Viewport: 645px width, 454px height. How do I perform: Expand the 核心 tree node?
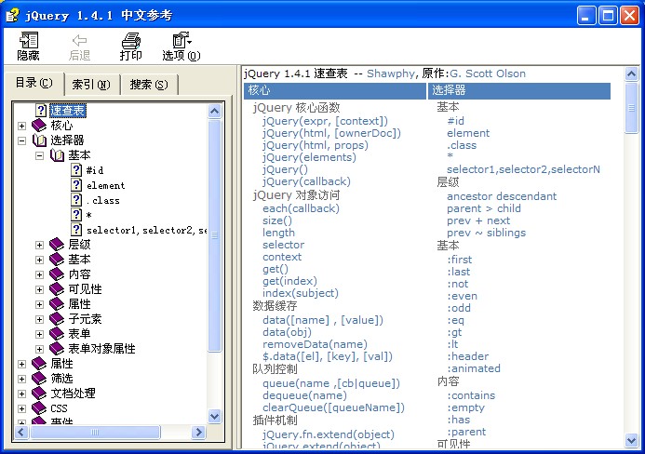pos(21,126)
